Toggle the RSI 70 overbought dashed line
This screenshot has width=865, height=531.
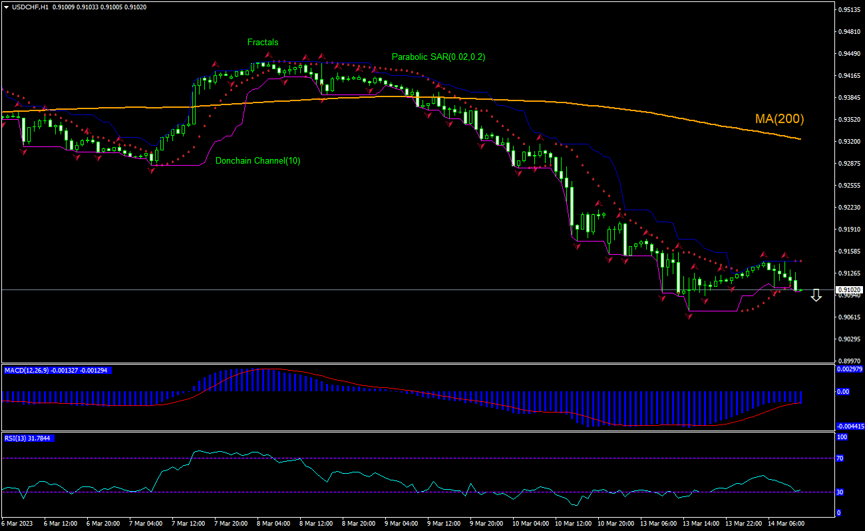399,457
